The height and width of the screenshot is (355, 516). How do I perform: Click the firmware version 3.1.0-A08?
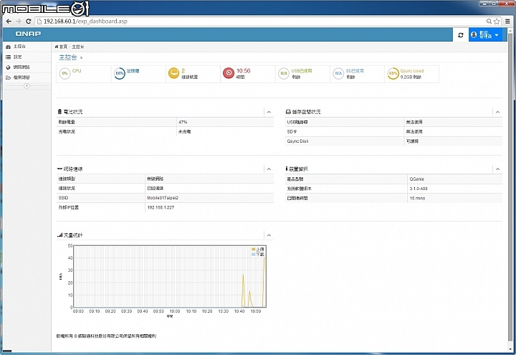[x=419, y=189]
